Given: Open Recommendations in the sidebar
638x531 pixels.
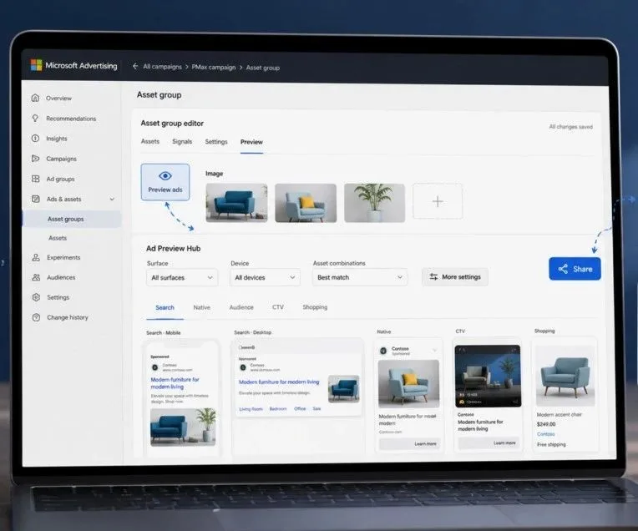Looking at the screenshot, I should [x=71, y=119].
